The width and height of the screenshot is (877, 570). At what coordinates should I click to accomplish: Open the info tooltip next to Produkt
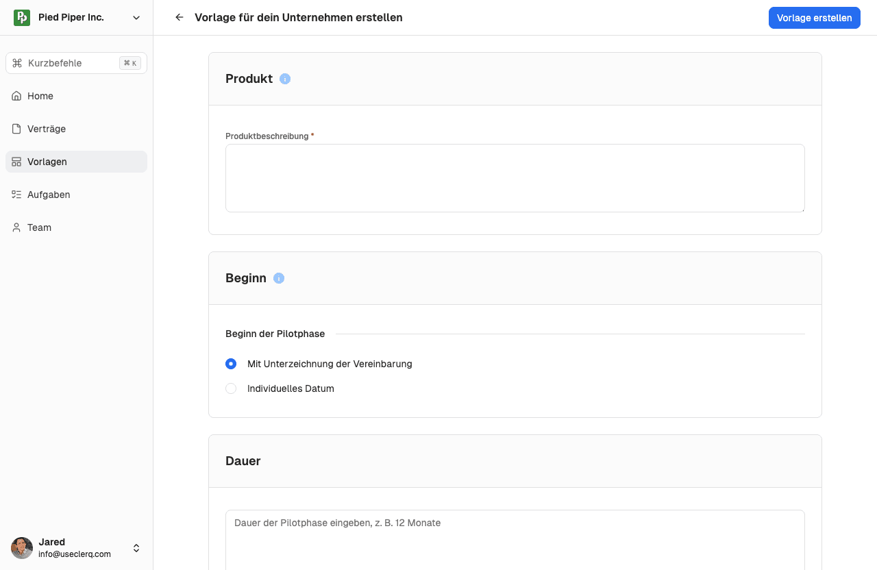pyautogui.click(x=285, y=79)
